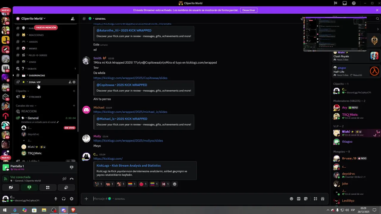Viewport: 381px width, 214px height.
Task: Open sticker picker in message bar
Action: 306,199
